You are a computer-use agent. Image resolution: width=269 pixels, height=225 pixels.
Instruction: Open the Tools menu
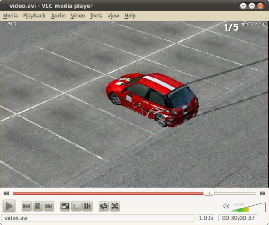(x=96, y=16)
